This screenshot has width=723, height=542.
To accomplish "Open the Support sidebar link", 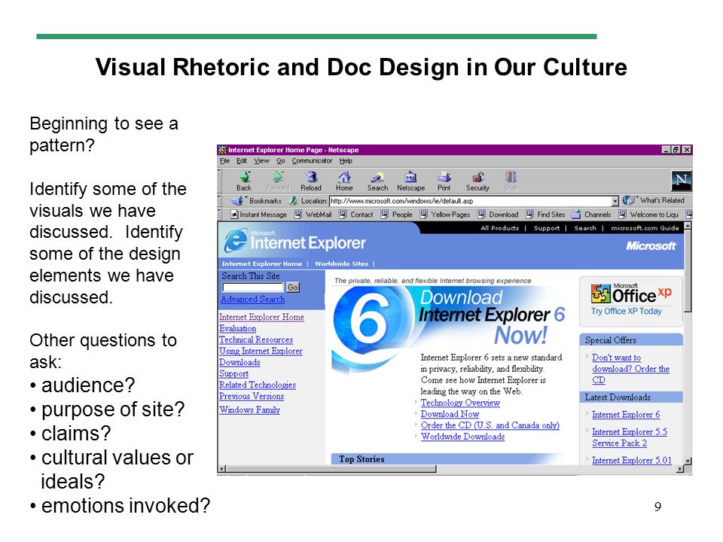I will (233, 374).
